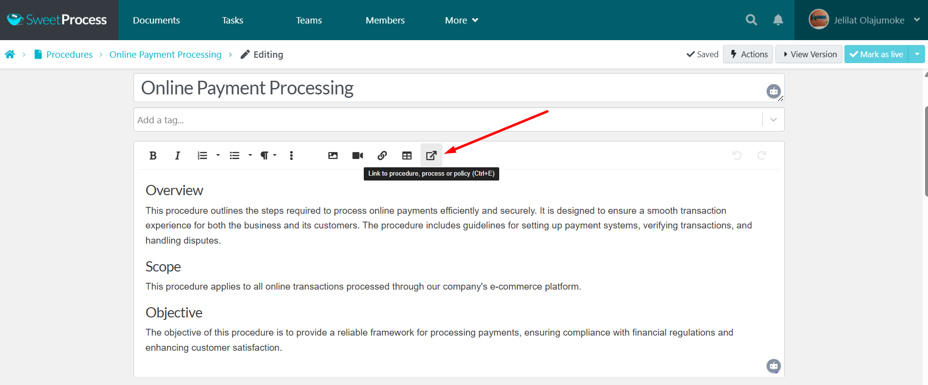
Task: Click the SweetProcess logo
Action: point(57,20)
